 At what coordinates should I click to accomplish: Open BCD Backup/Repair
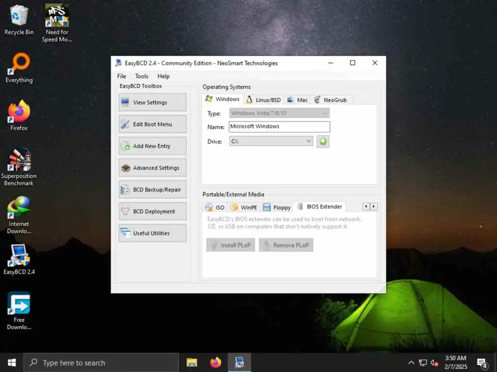point(152,189)
